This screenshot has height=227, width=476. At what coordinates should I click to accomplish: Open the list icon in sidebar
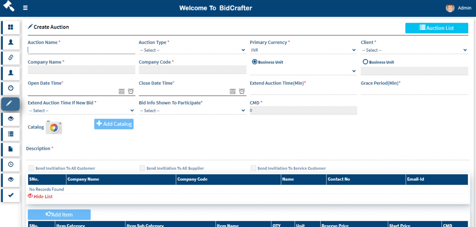point(10,134)
